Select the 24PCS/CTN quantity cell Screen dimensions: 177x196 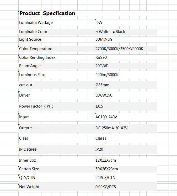tap(105, 178)
